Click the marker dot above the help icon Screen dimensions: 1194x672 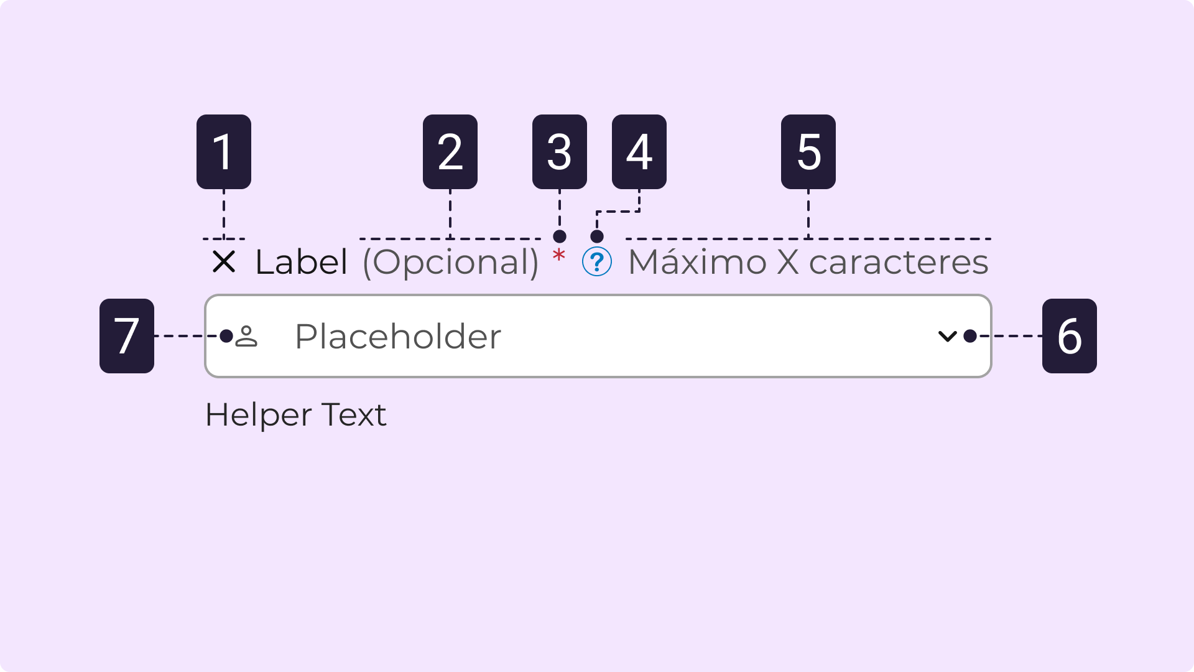(597, 236)
